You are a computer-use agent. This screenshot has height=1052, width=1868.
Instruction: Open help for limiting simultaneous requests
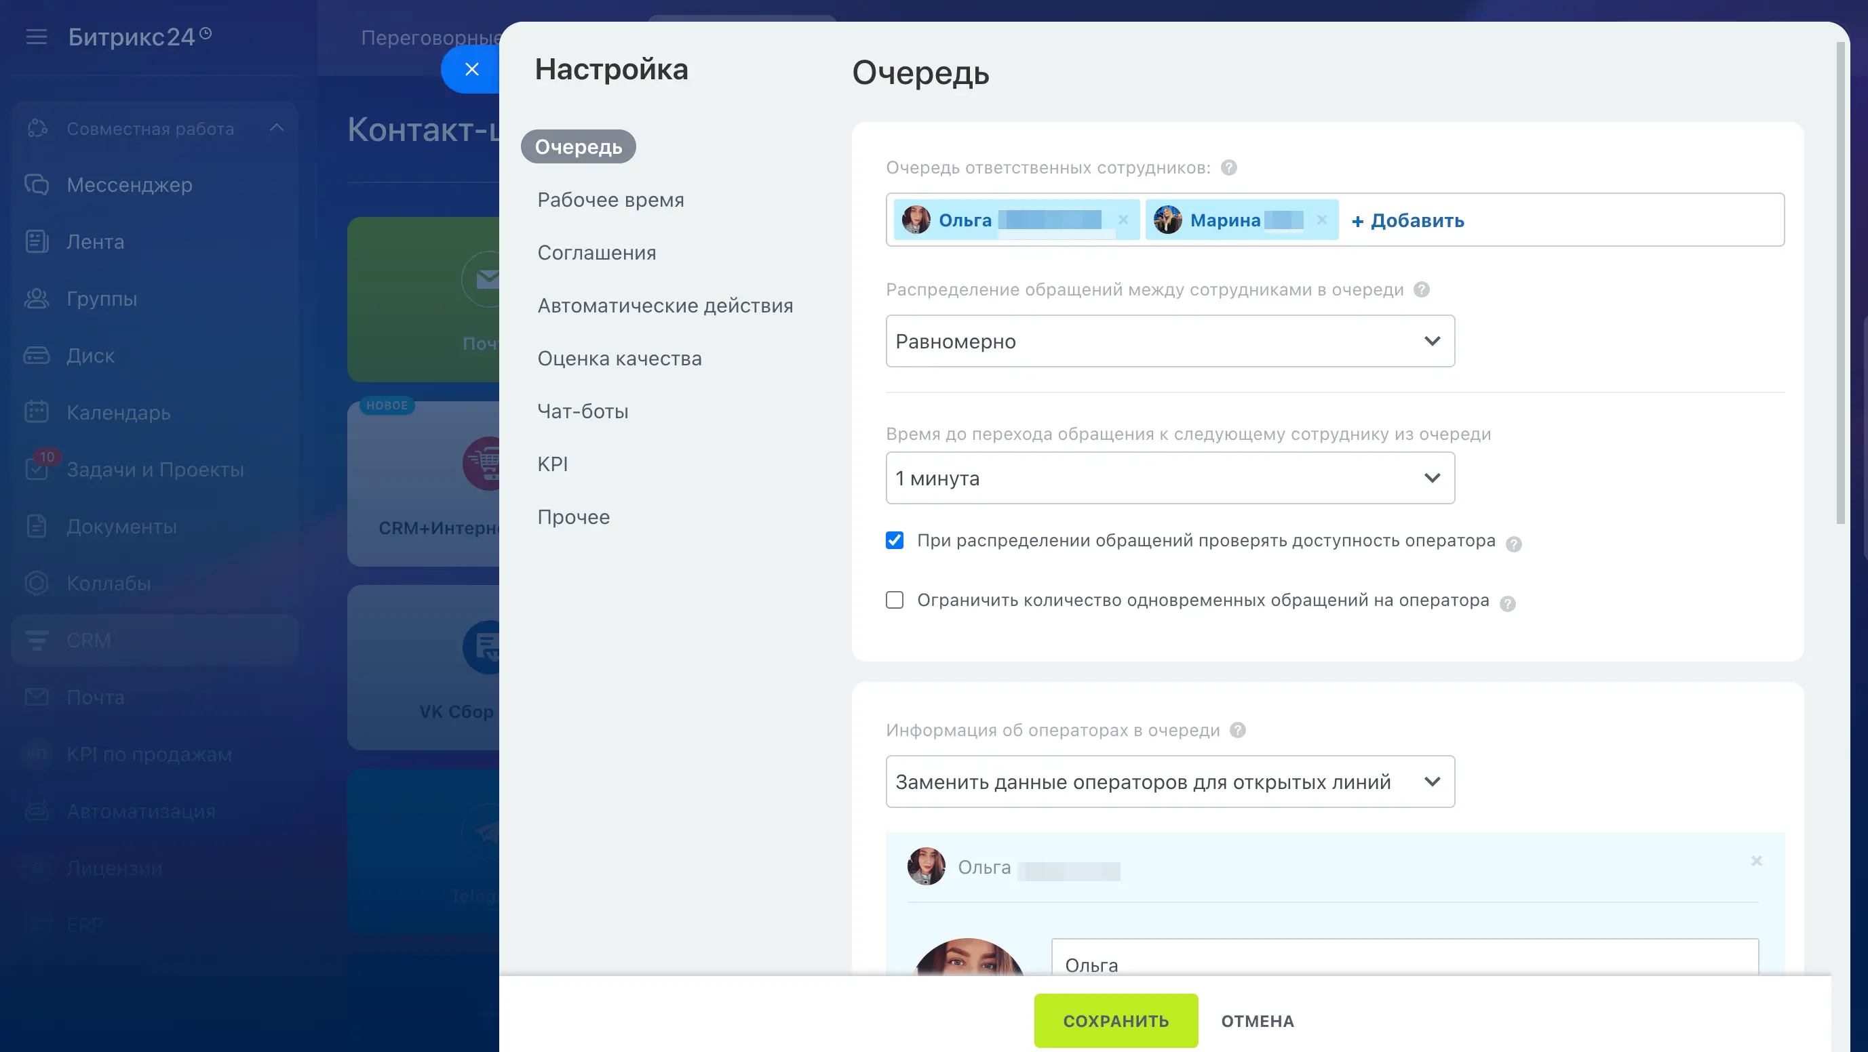1508,603
